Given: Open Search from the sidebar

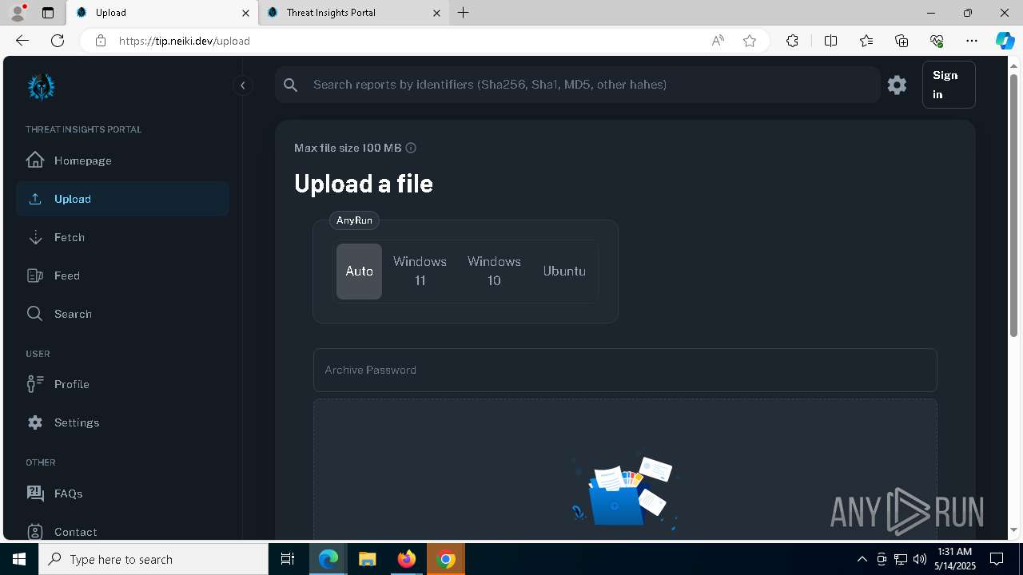Looking at the screenshot, I should coord(122,314).
